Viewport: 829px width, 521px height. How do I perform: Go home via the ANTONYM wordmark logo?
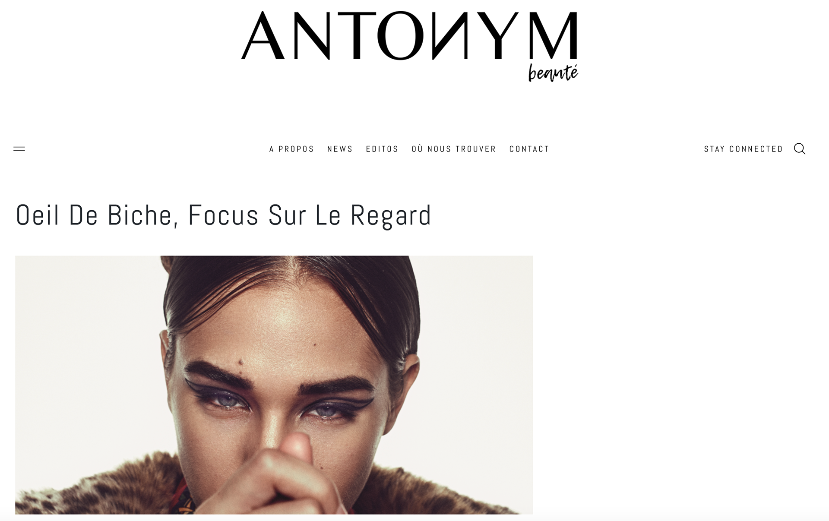[409, 35]
